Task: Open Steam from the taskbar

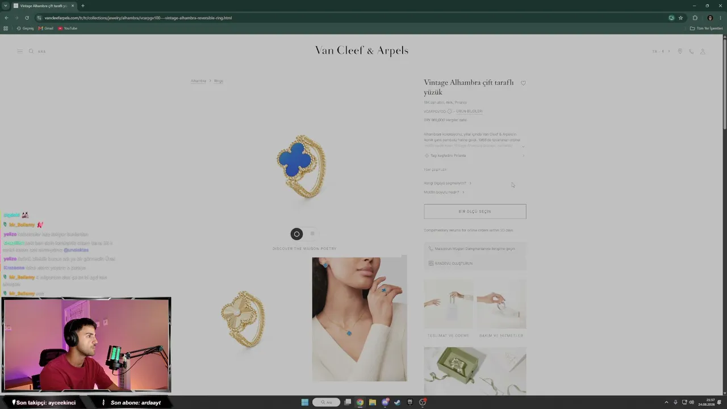Action: click(x=397, y=402)
